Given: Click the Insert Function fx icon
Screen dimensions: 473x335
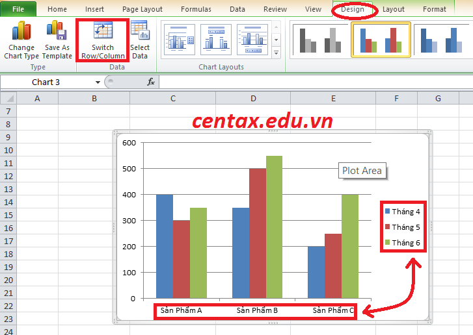Looking at the screenshot, I should pos(151,82).
